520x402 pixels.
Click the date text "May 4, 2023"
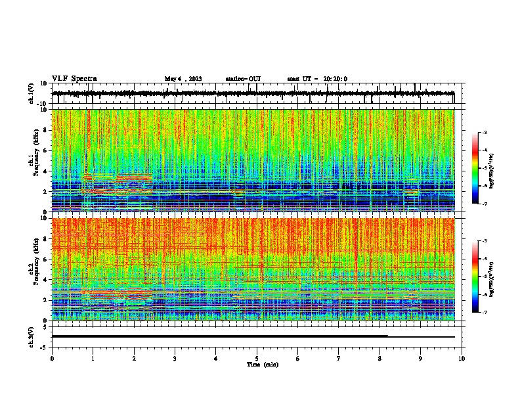pyautogui.click(x=183, y=79)
